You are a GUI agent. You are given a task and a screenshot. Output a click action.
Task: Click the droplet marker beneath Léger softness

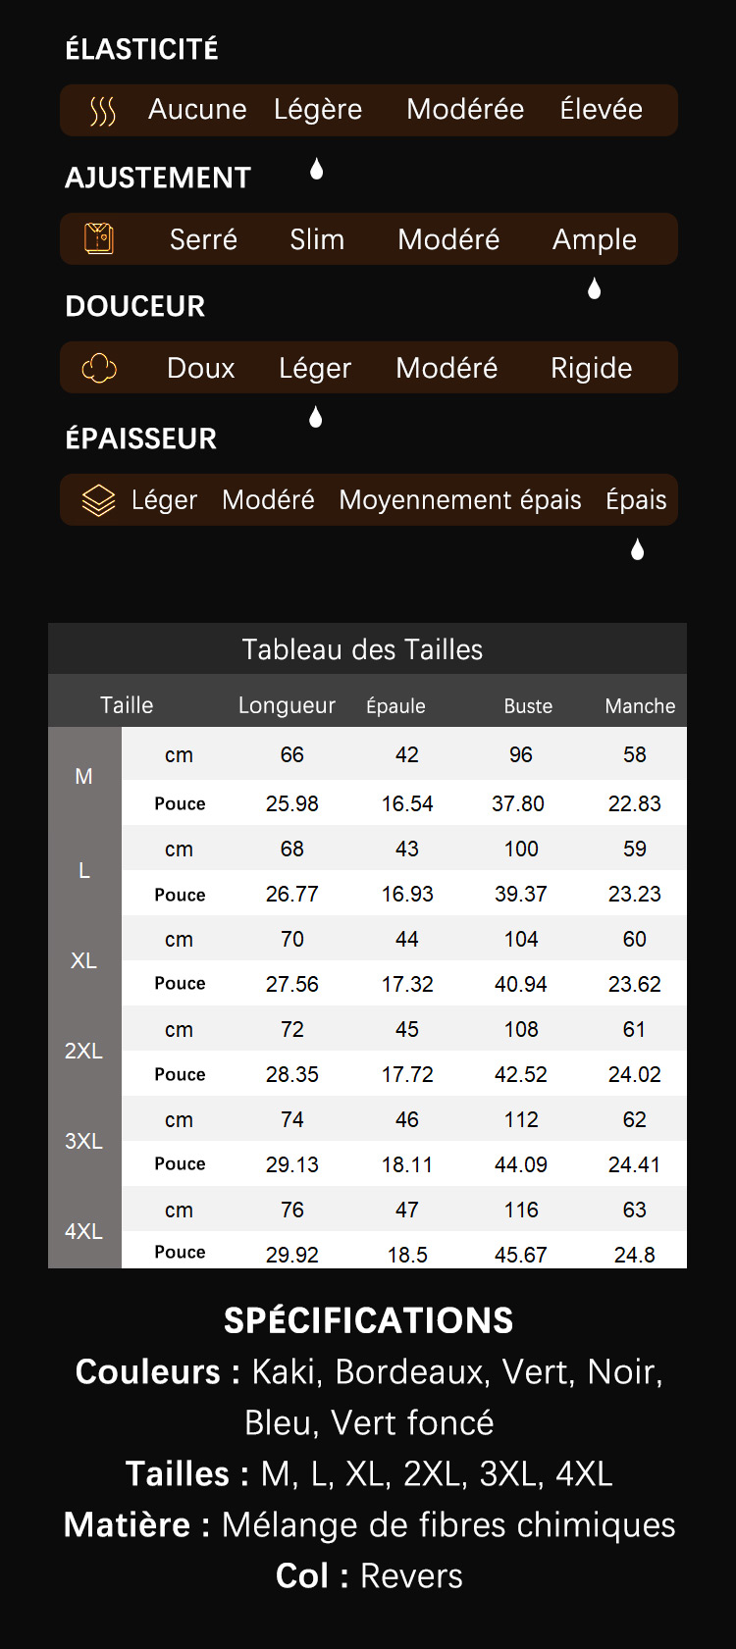(315, 418)
